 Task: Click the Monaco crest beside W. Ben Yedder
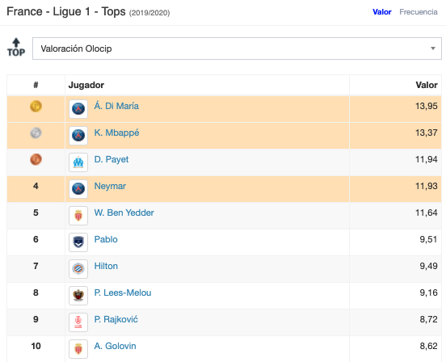pyautogui.click(x=78, y=216)
